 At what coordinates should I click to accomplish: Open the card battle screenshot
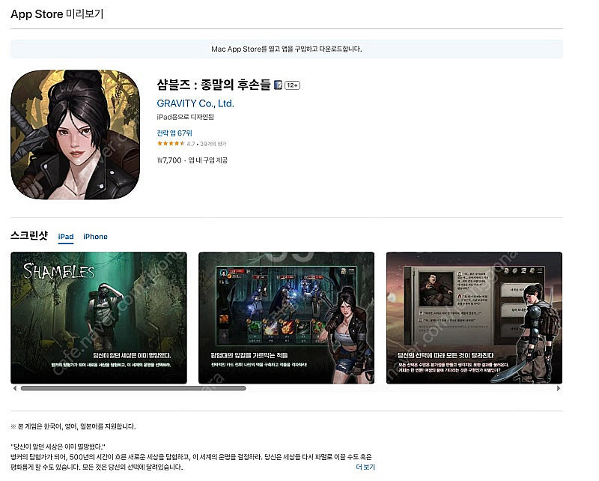coord(286,318)
